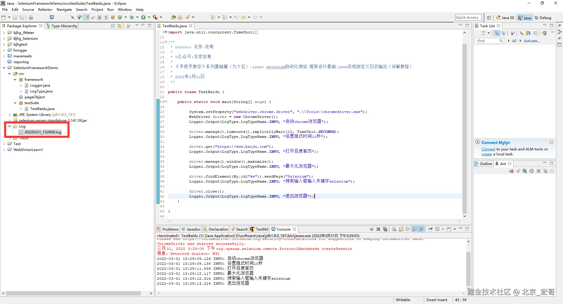
Task: Toggle Show Console on Standard Error change
Action: (421, 229)
